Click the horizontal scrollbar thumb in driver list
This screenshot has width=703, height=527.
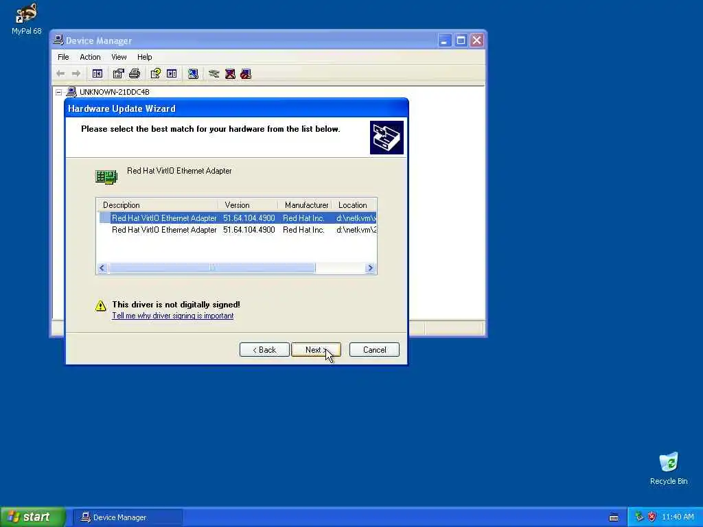click(x=212, y=268)
